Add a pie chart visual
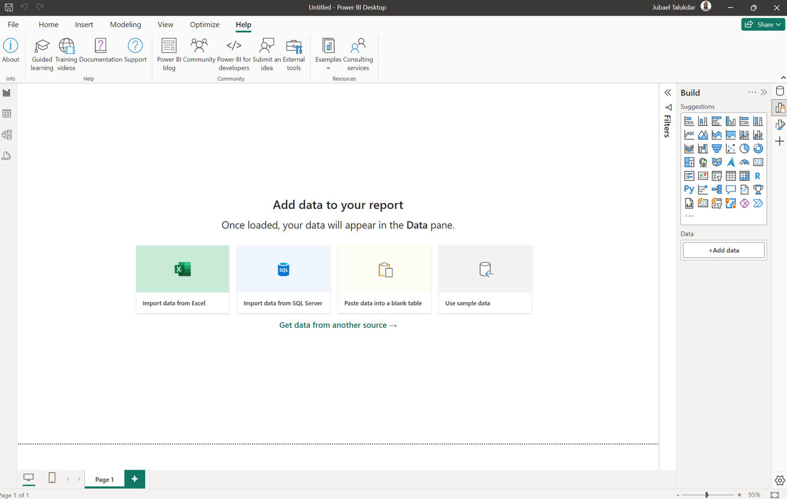This screenshot has width=787, height=499. pos(744,148)
